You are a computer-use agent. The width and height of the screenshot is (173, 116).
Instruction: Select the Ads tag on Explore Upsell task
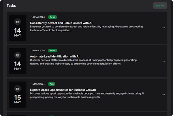(52, 84)
